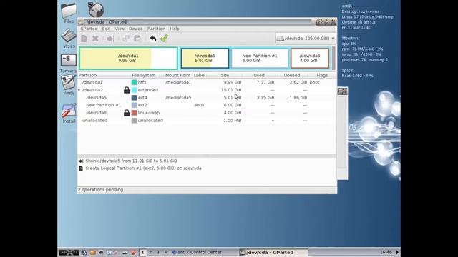The height and width of the screenshot is (257, 458).
Task: Click the Paste partition toolbar icon
Action: click(137, 39)
